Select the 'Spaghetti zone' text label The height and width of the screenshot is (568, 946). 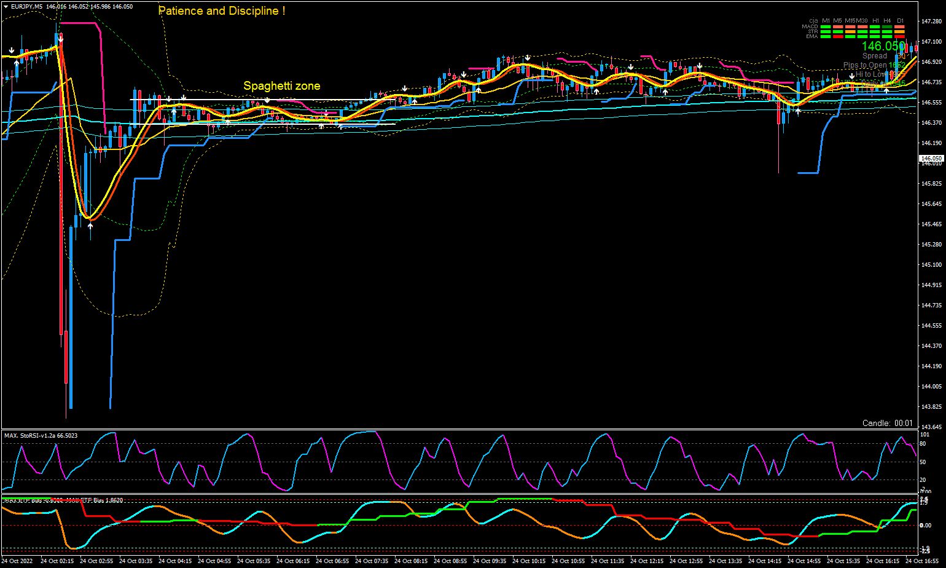click(x=281, y=86)
